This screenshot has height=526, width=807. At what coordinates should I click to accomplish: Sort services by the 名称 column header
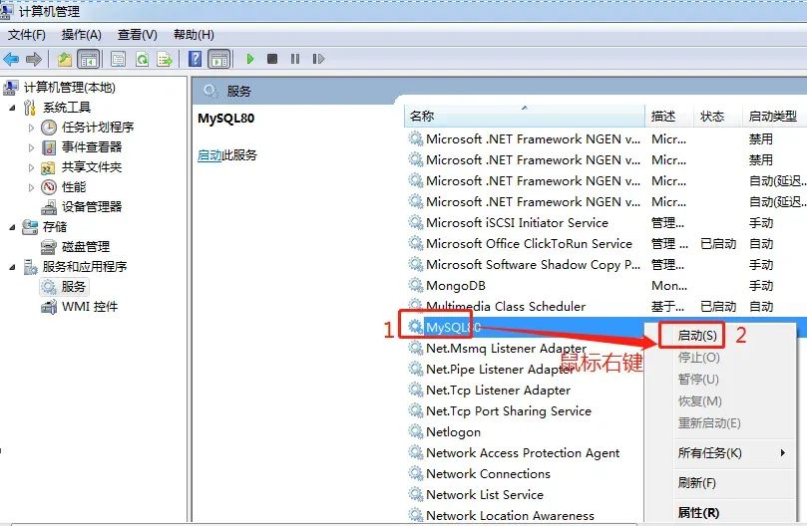pos(525,116)
